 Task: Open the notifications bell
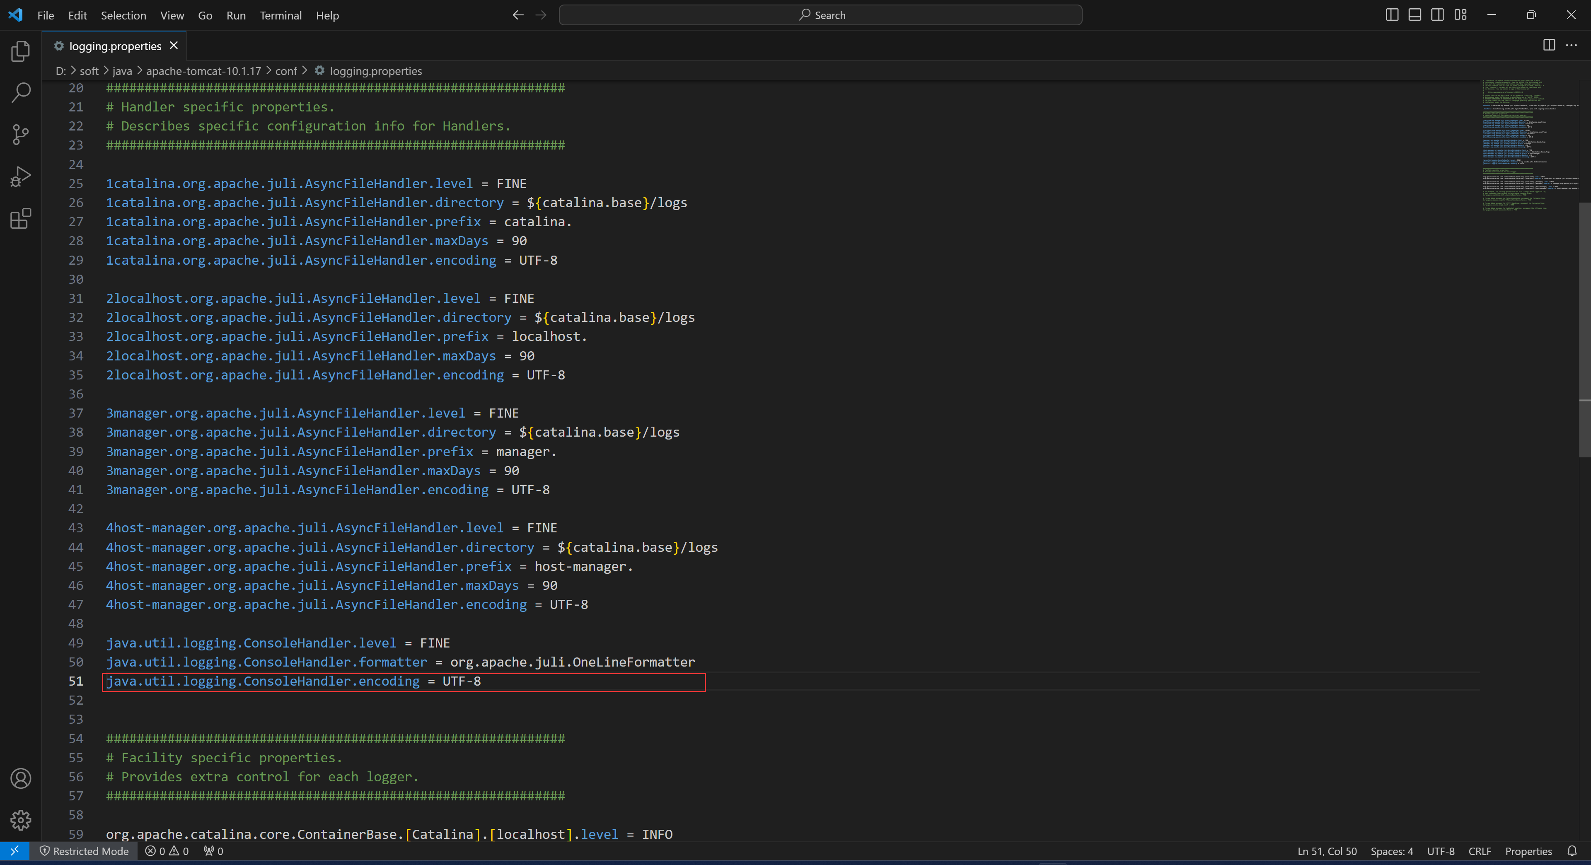1572,851
